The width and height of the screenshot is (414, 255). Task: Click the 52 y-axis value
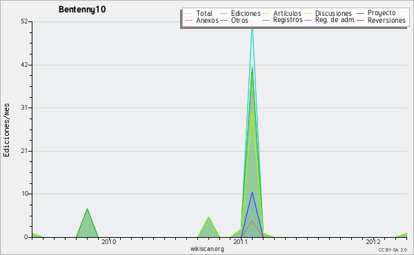click(25, 21)
